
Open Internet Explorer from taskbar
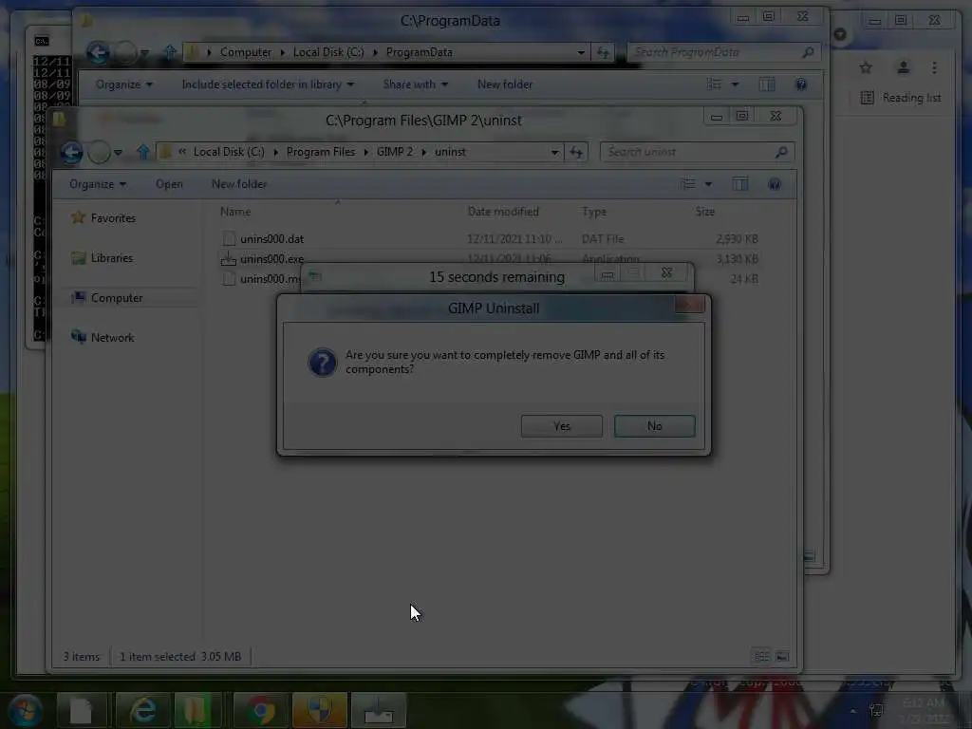pos(143,710)
